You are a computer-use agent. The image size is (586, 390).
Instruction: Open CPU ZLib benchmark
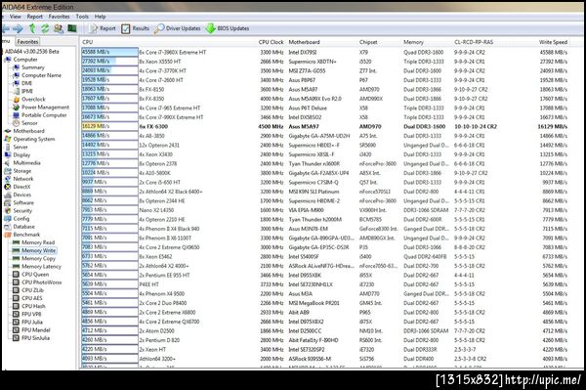[x=32, y=290]
